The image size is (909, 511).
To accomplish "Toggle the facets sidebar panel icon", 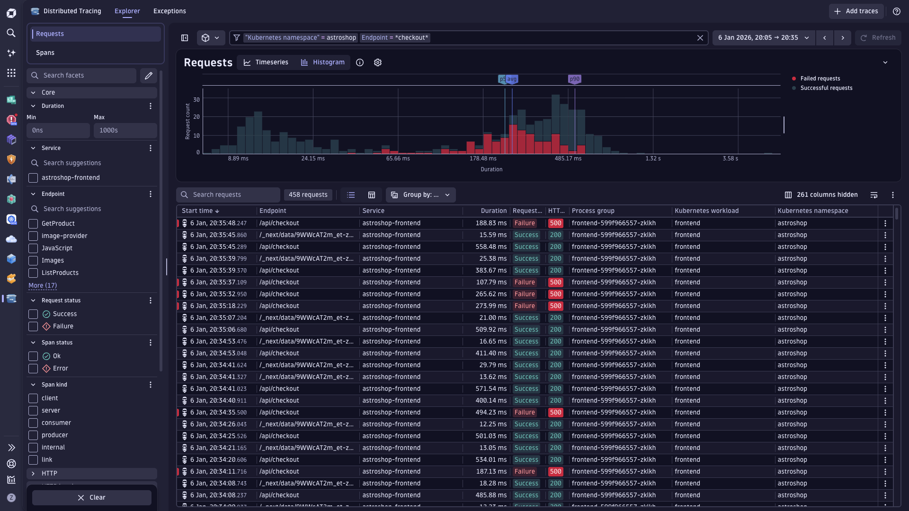I will pyautogui.click(x=185, y=38).
